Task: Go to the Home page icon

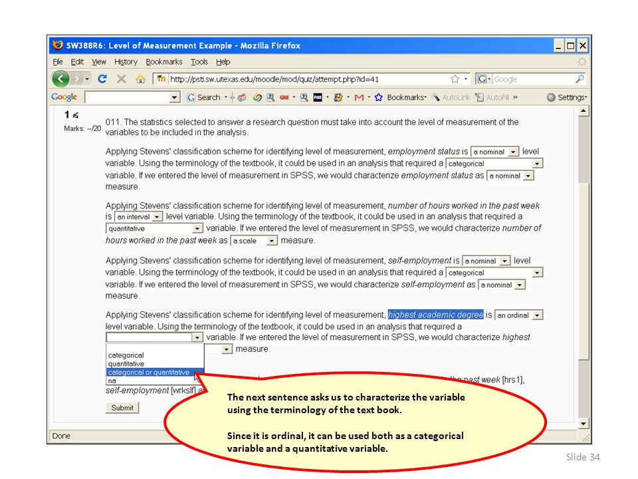Action: (140, 79)
